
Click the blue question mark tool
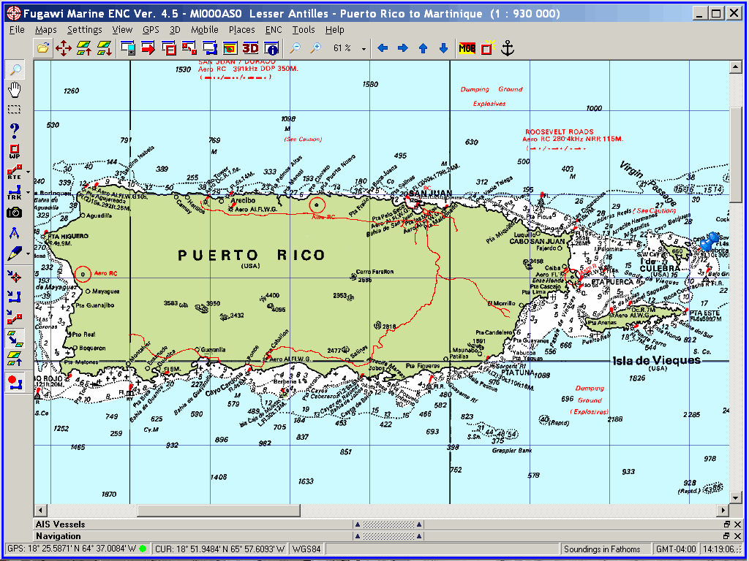(x=15, y=130)
